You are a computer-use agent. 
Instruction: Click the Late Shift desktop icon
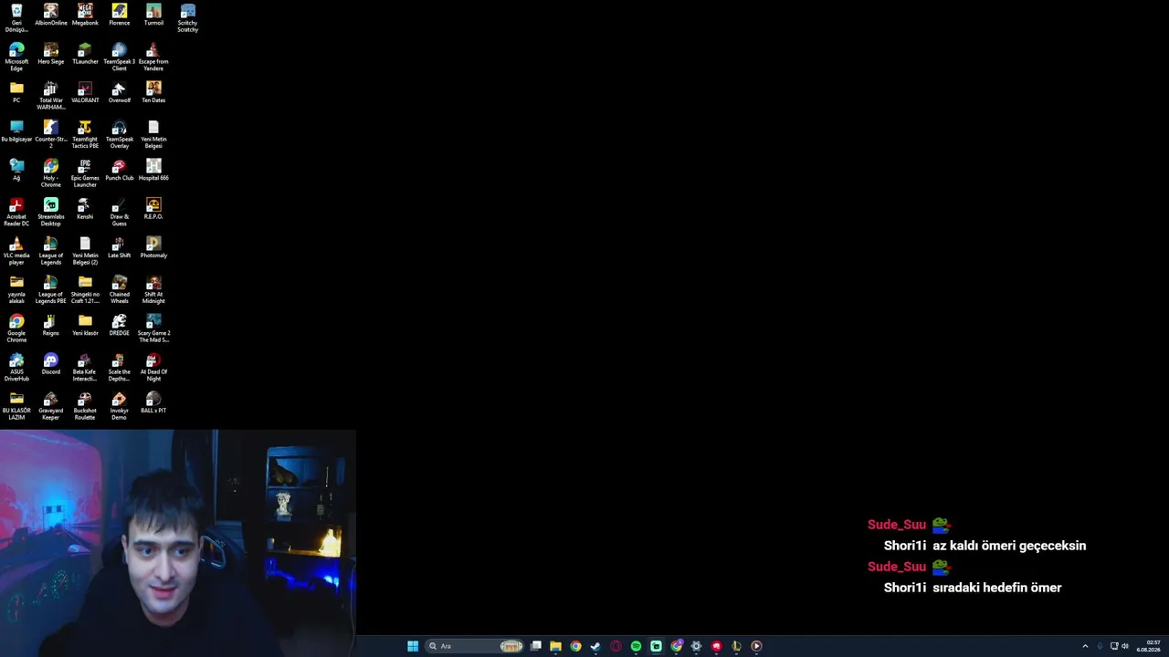click(120, 246)
